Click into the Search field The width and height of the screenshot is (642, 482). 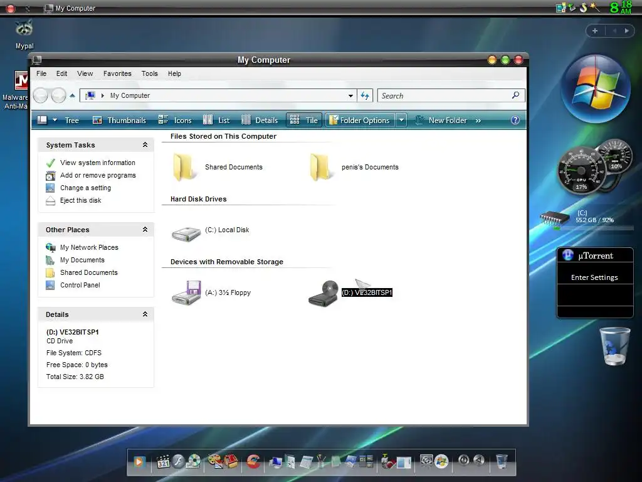(445, 95)
